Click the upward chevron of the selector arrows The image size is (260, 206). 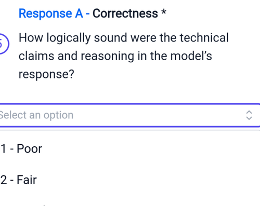point(249,112)
